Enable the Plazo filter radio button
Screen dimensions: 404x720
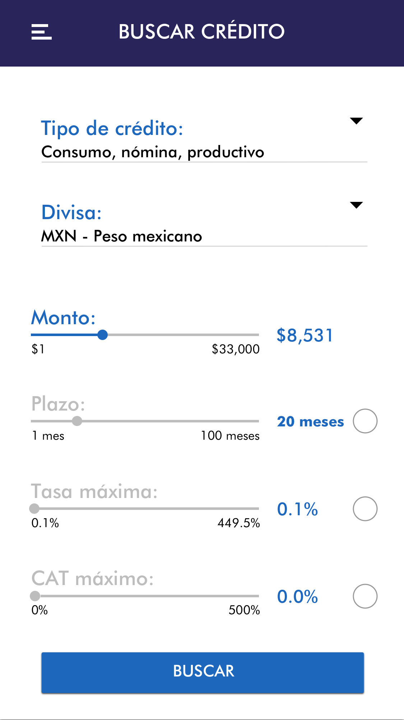click(x=365, y=421)
